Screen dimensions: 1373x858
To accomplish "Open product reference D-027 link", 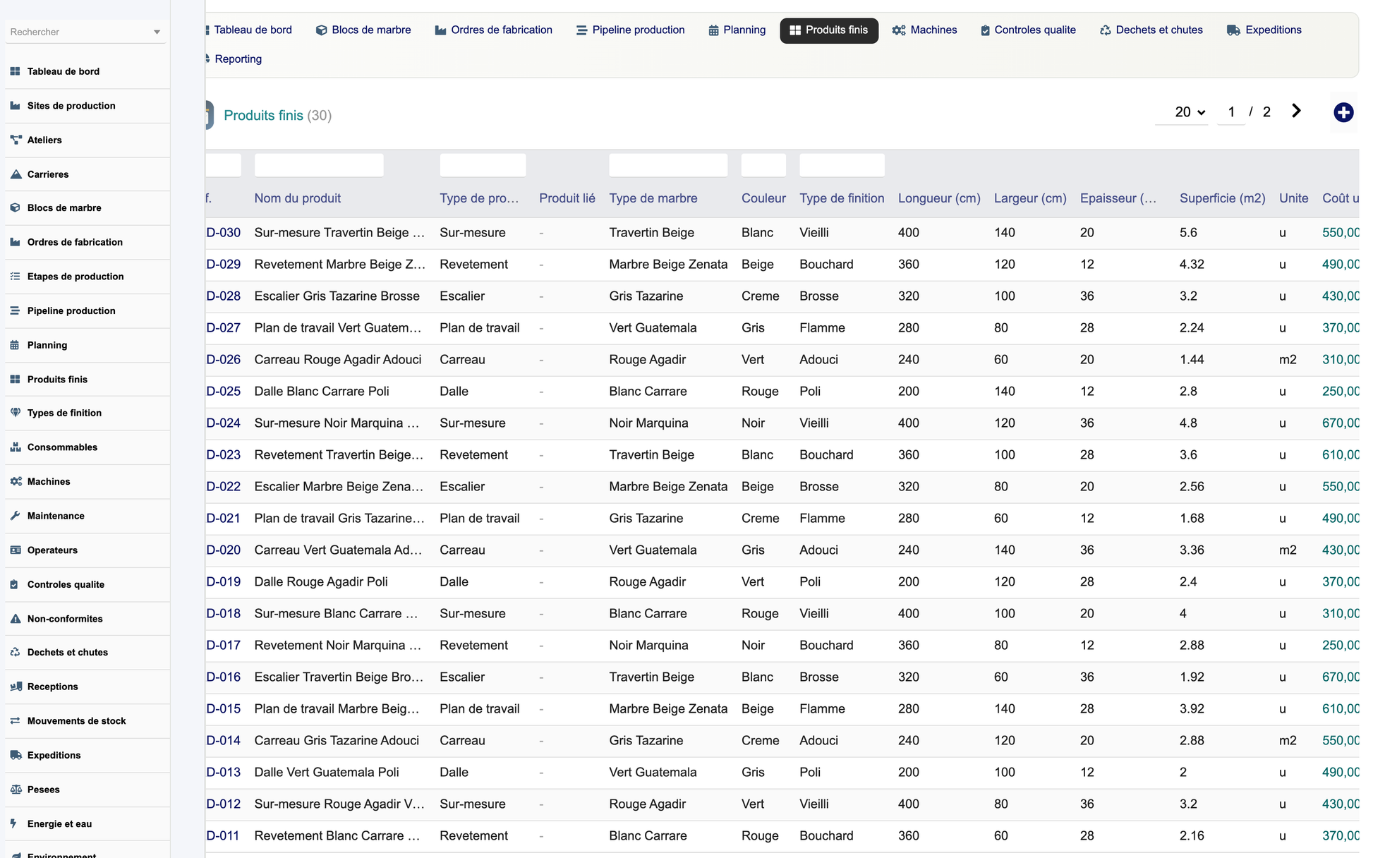I will 223,328.
